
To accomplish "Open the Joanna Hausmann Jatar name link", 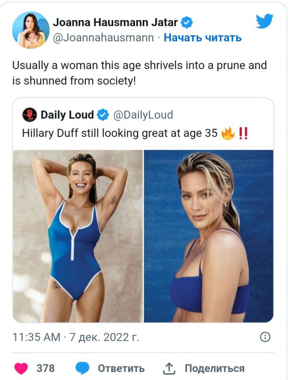I will click(x=115, y=22).
